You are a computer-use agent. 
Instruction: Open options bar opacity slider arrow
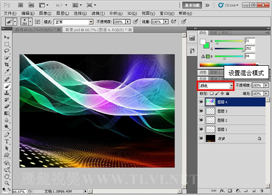[x=128, y=22]
